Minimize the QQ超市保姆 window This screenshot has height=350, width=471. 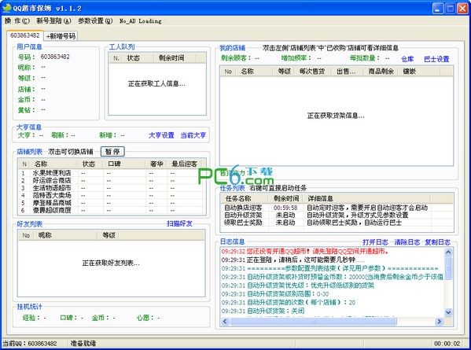click(438, 8)
